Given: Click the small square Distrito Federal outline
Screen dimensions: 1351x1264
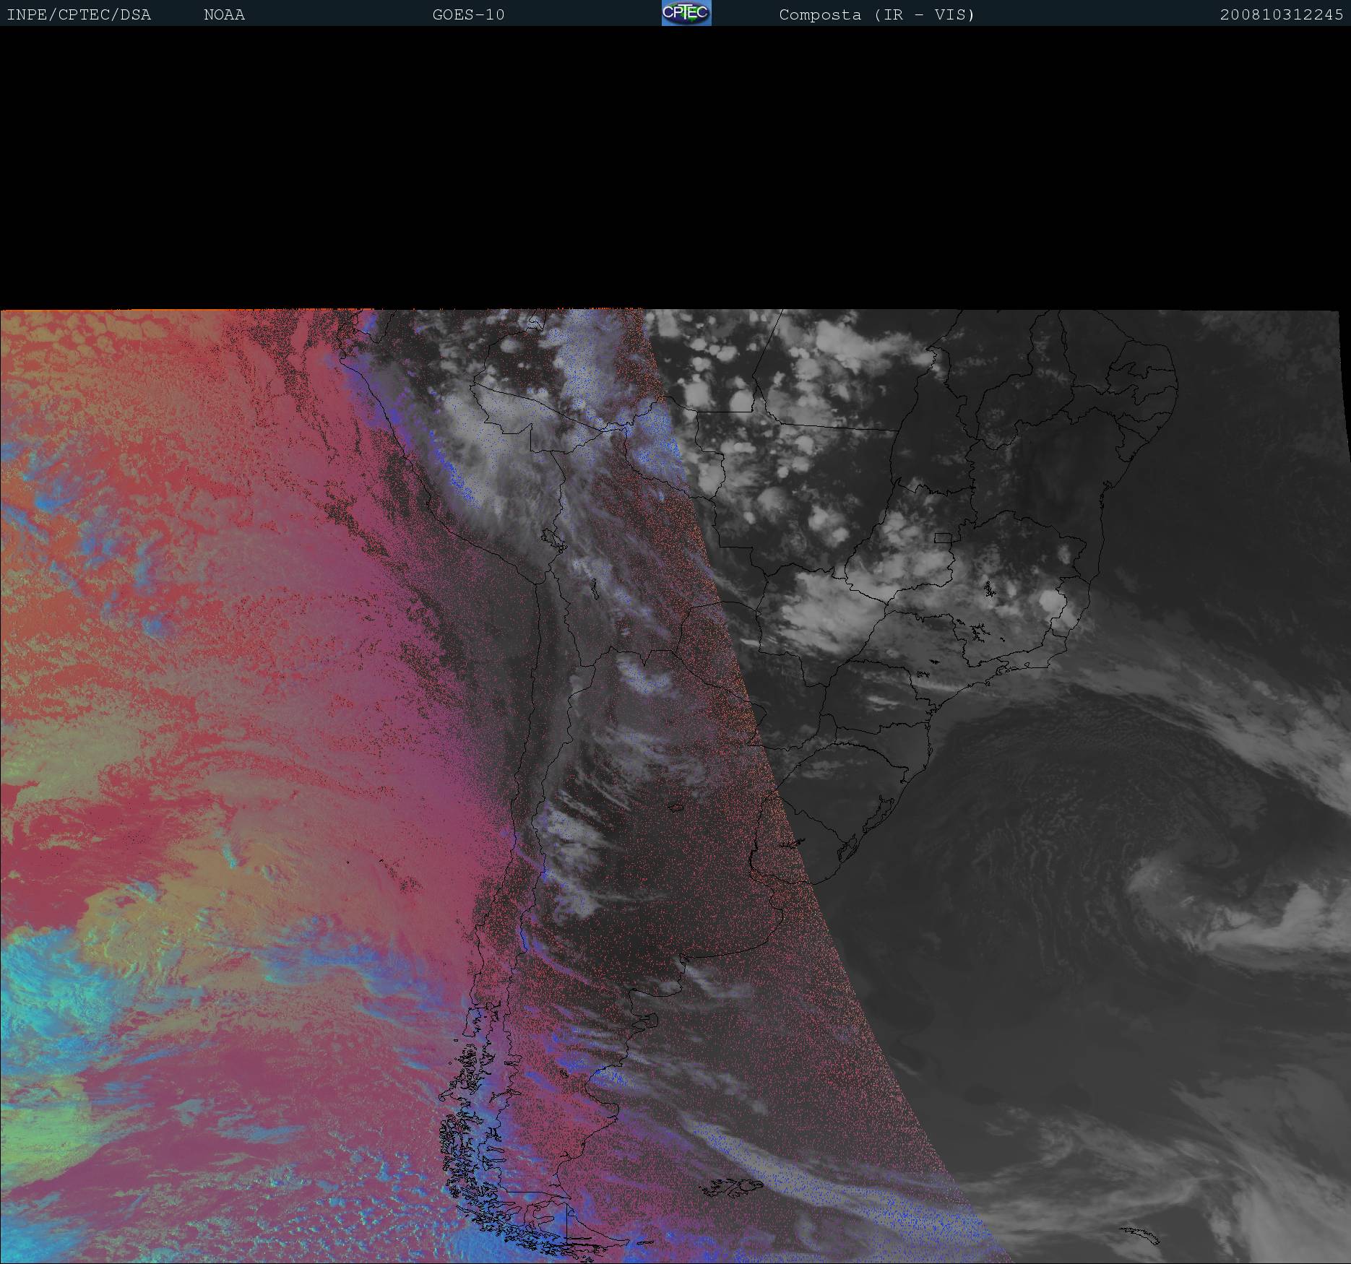Looking at the screenshot, I should coord(943,537).
